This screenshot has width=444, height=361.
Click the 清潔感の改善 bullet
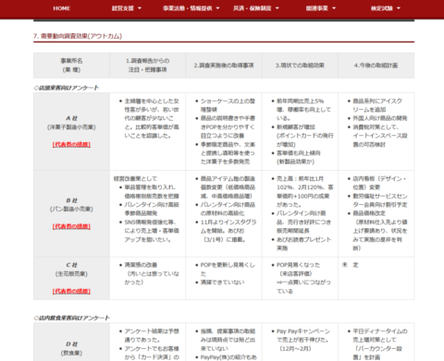152,273
